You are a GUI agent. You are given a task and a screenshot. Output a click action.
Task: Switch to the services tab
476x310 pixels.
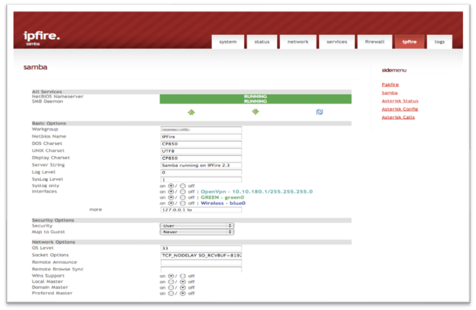[337, 42]
